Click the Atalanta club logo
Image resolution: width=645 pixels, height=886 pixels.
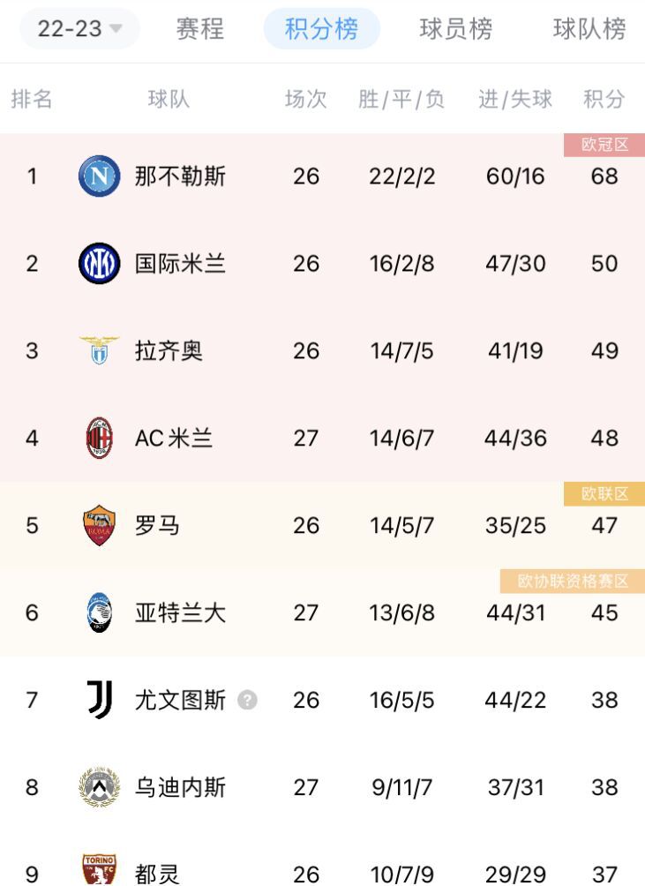[x=99, y=612]
